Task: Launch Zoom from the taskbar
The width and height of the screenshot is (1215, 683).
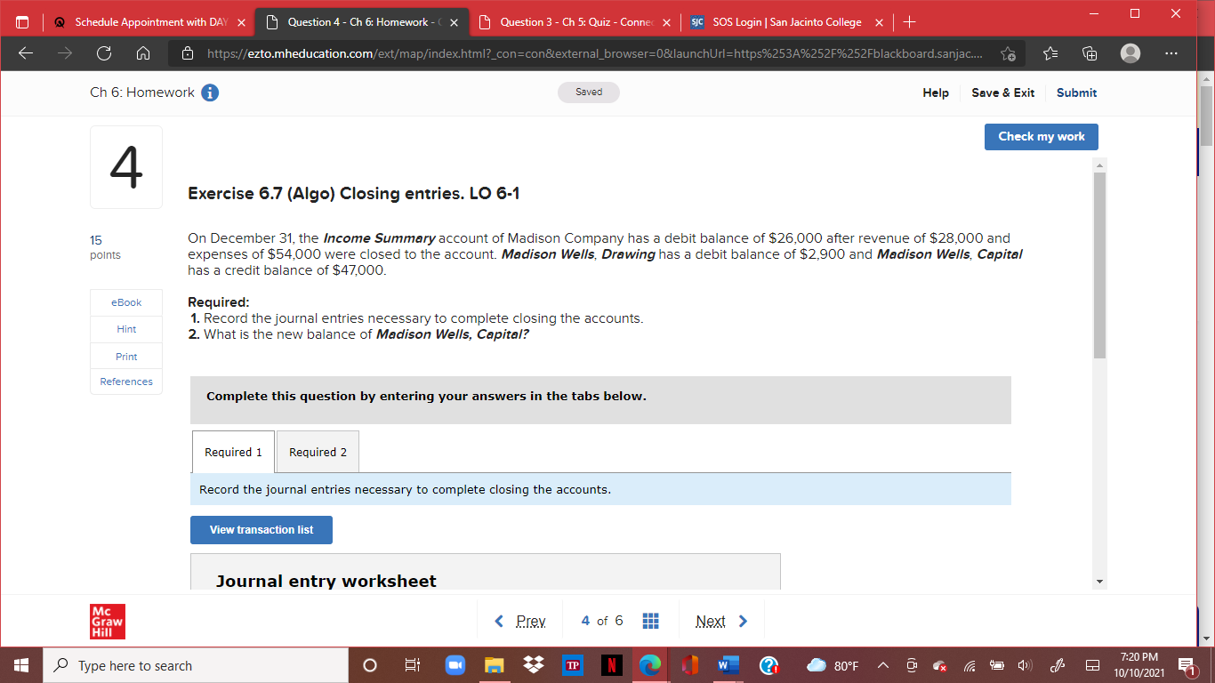Action: 455,665
